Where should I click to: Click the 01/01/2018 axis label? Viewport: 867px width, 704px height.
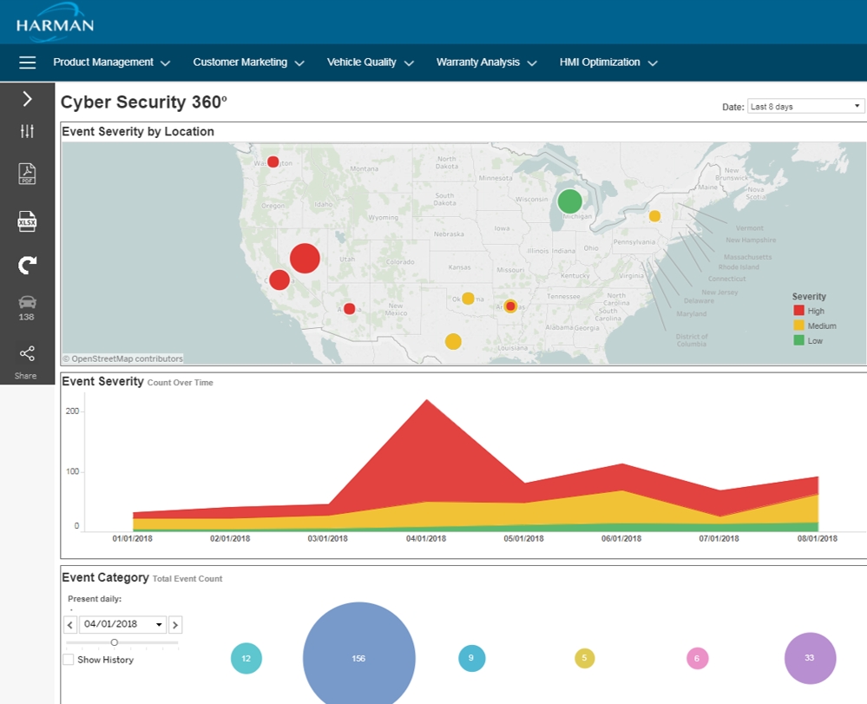[x=132, y=538]
